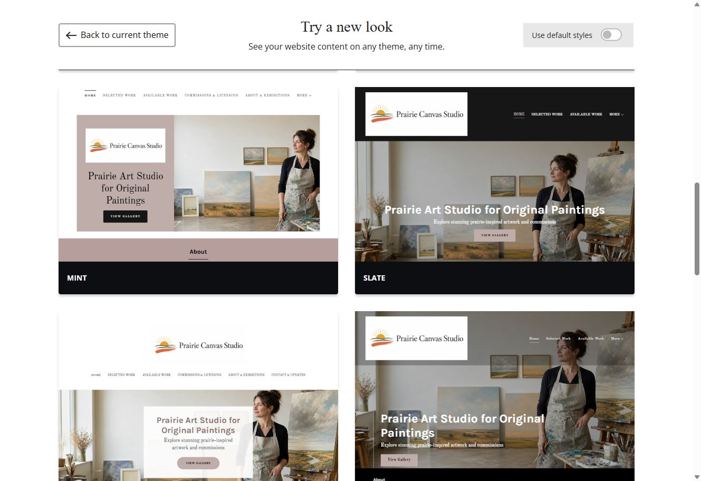Click the Use default styles label text
This screenshot has height=481, width=701.
coord(562,35)
